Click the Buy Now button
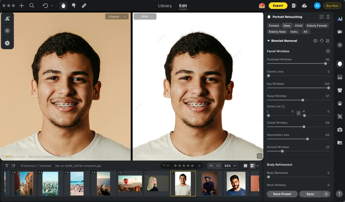 tap(332, 5)
